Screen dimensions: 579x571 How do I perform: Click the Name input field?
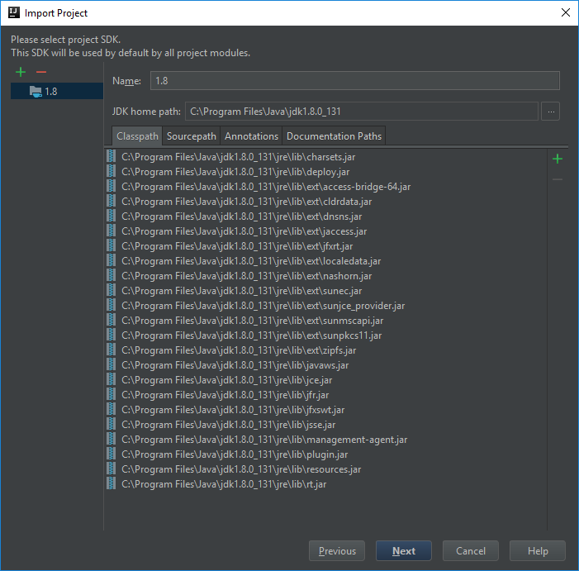click(x=354, y=80)
